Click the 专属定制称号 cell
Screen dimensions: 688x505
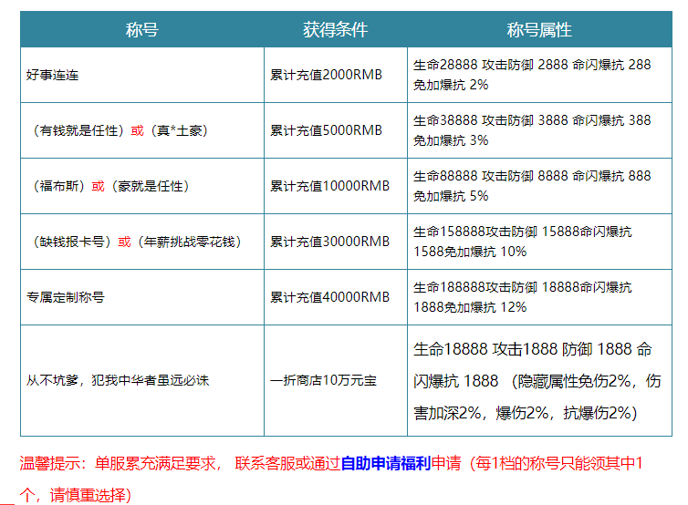142,297
